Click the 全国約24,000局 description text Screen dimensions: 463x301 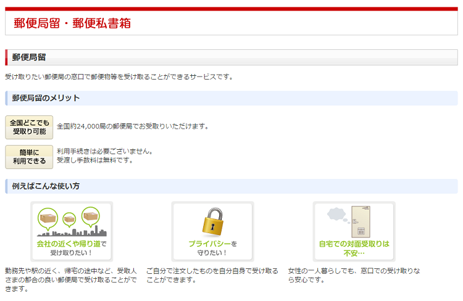[x=133, y=126]
